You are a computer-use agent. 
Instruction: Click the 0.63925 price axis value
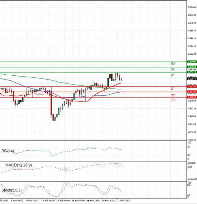point(192,140)
